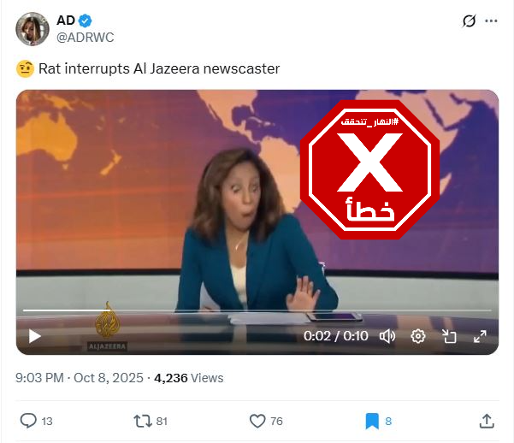View the 4,236 Views analytics
This screenshot has width=514, height=443.
(x=189, y=378)
